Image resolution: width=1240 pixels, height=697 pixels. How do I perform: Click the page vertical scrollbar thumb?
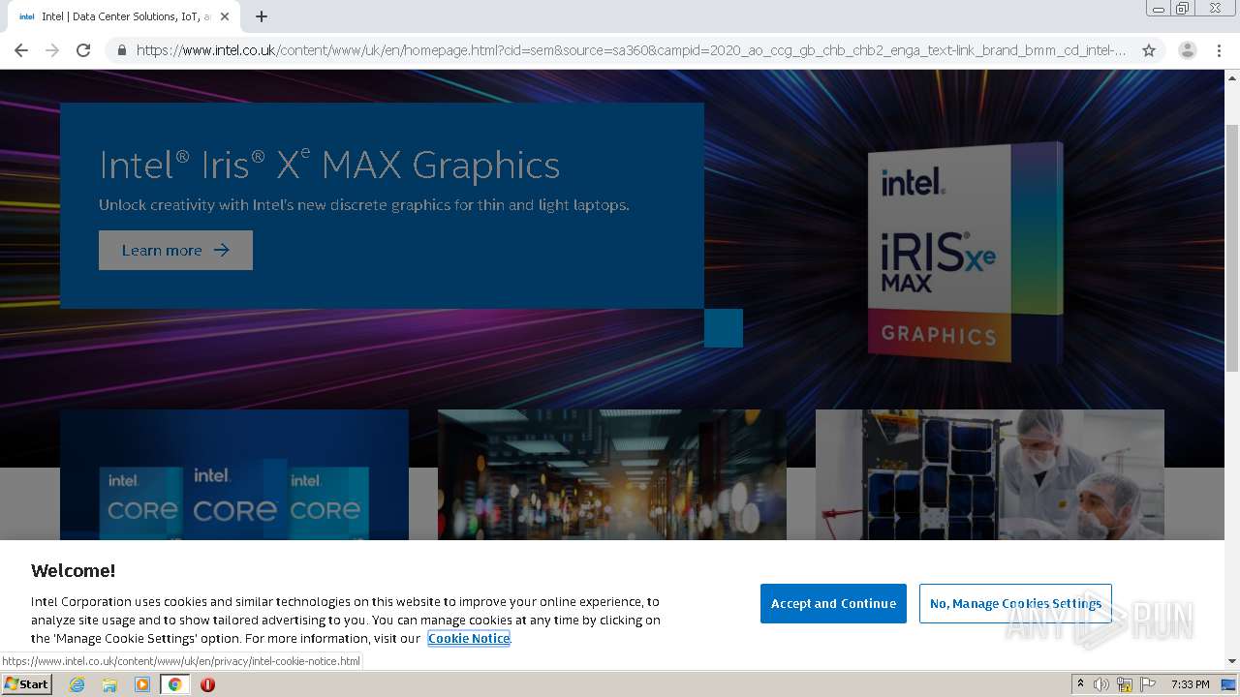pyautogui.click(x=1232, y=247)
